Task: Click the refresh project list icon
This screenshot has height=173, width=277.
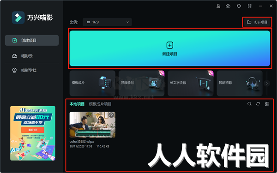Action: (258, 104)
